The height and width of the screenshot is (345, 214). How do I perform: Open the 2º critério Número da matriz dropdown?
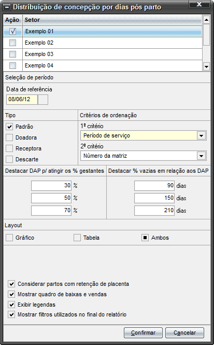201,156
